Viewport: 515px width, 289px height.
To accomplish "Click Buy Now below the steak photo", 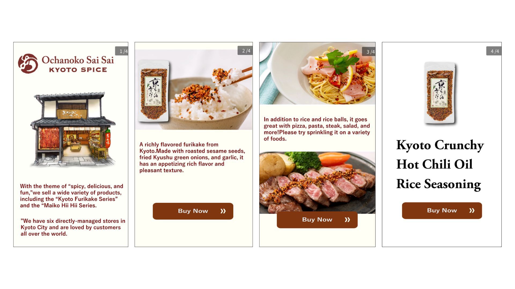I will point(317,220).
